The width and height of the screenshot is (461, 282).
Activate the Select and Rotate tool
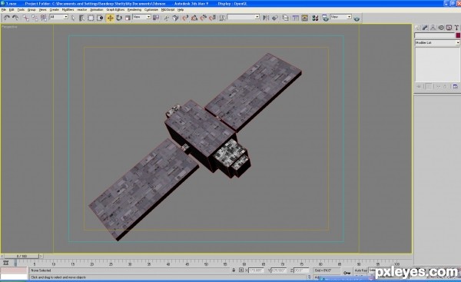tap(119, 18)
